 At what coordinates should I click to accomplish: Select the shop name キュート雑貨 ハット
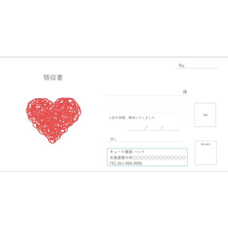click(x=127, y=152)
